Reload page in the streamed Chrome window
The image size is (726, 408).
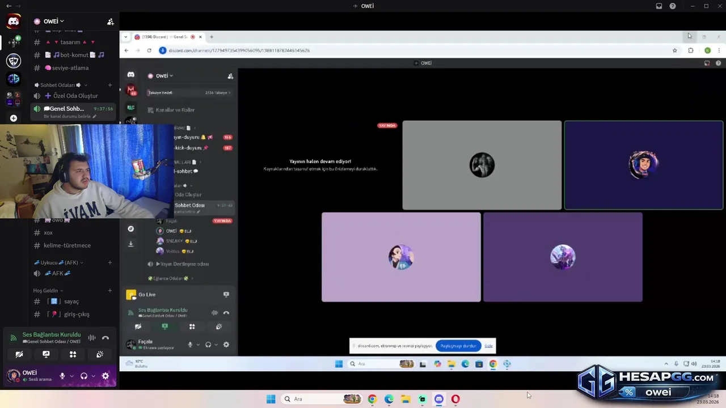click(x=149, y=50)
